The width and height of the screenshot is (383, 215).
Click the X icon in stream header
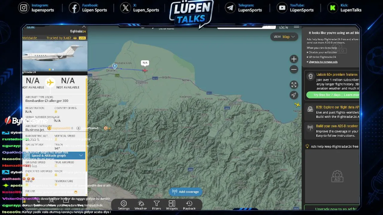[125, 8]
